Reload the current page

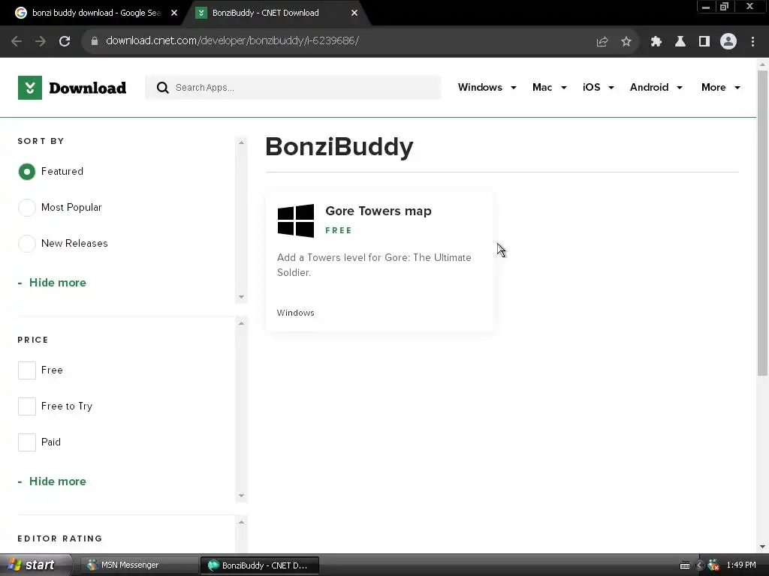click(65, 41)
